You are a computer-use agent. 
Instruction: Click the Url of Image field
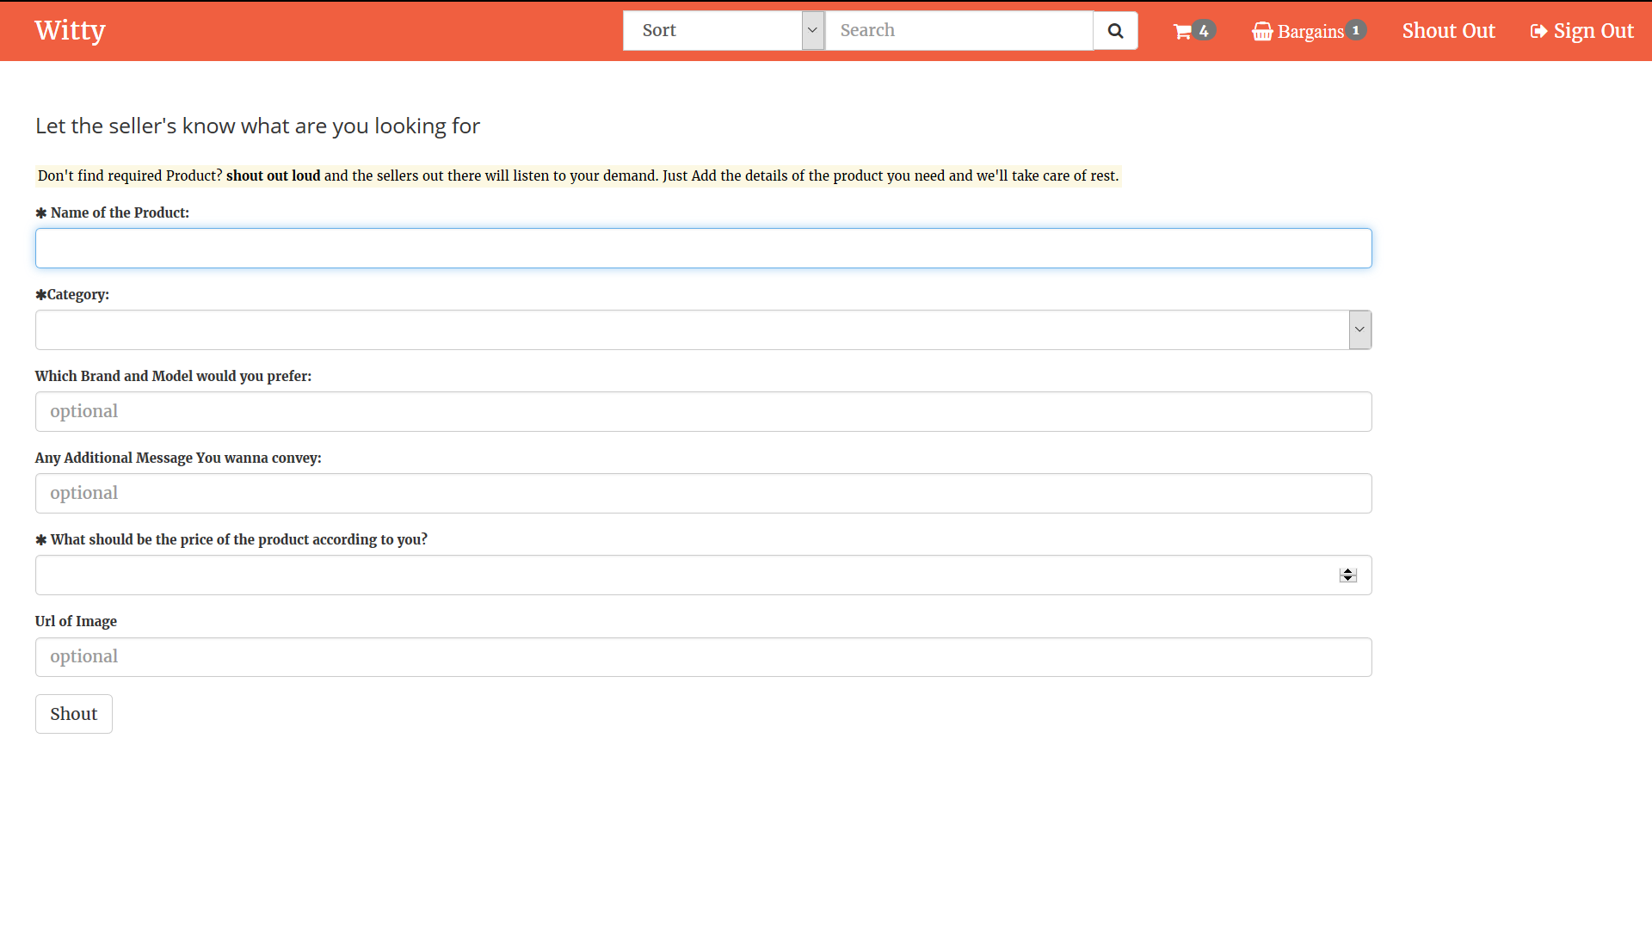(703, 657)
